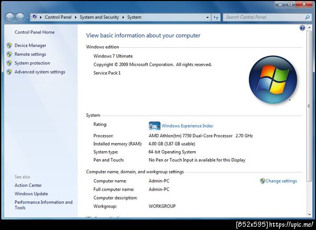Open Control Panel Home
This screenshot has width=316, height=230.
click(34, 32)
